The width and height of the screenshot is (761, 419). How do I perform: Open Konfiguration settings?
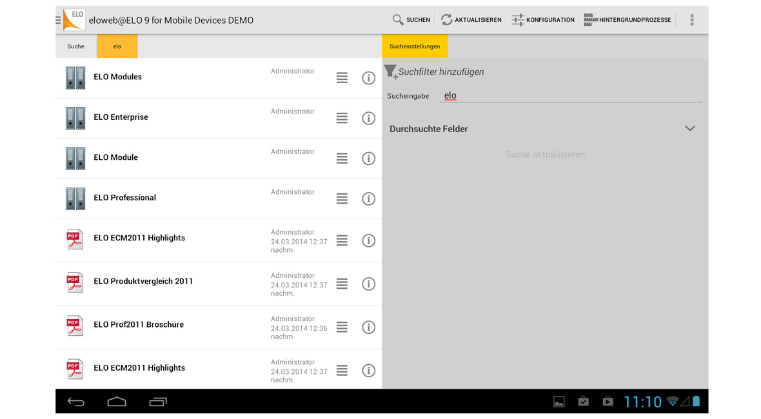point(542,20)
